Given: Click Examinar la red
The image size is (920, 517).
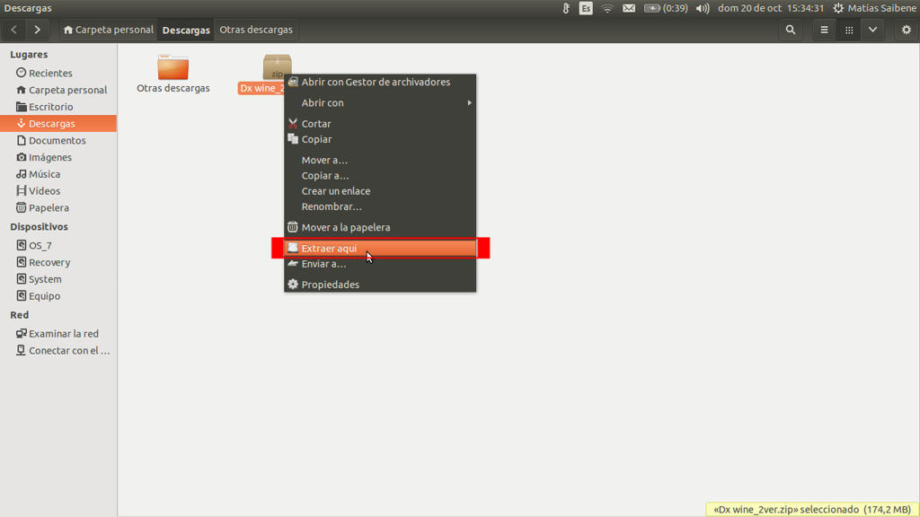Looking at the screenshot, I should pyautogui.click(x=58, y=334).
